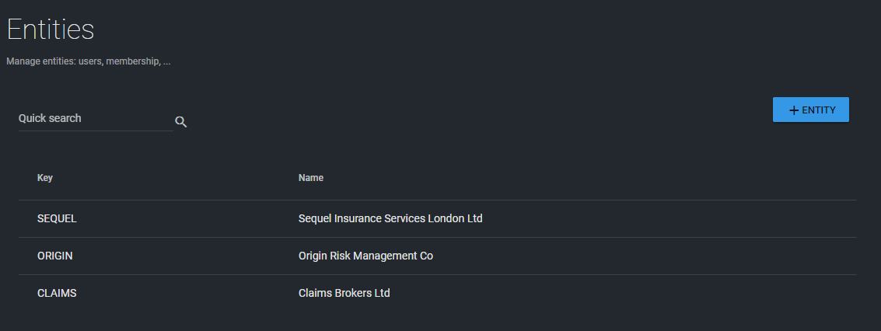
Task: Click the plus icon on ENTITY button
Action: pyautogui.click(x=794, y=110)
